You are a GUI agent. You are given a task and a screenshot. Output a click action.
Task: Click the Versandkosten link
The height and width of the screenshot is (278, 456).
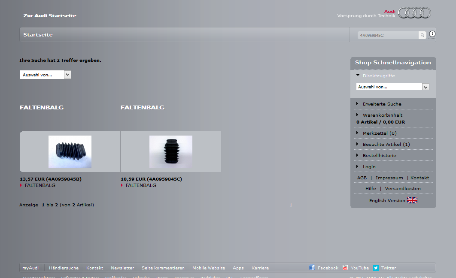pos(403,188)
